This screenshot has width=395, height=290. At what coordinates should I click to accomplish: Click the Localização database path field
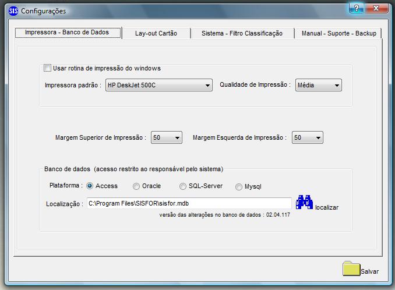tap(189, 203)
